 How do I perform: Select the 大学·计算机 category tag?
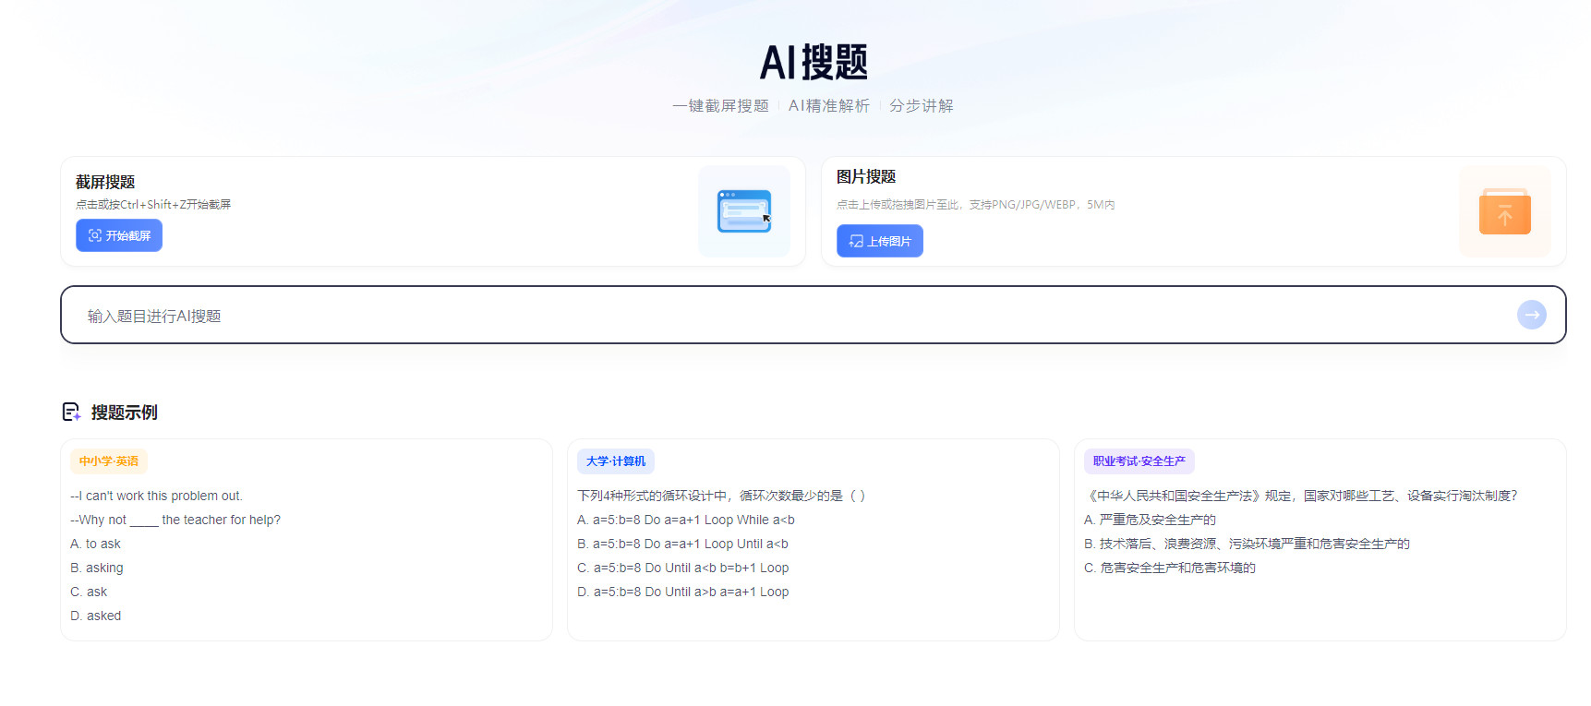pos(616,461)
